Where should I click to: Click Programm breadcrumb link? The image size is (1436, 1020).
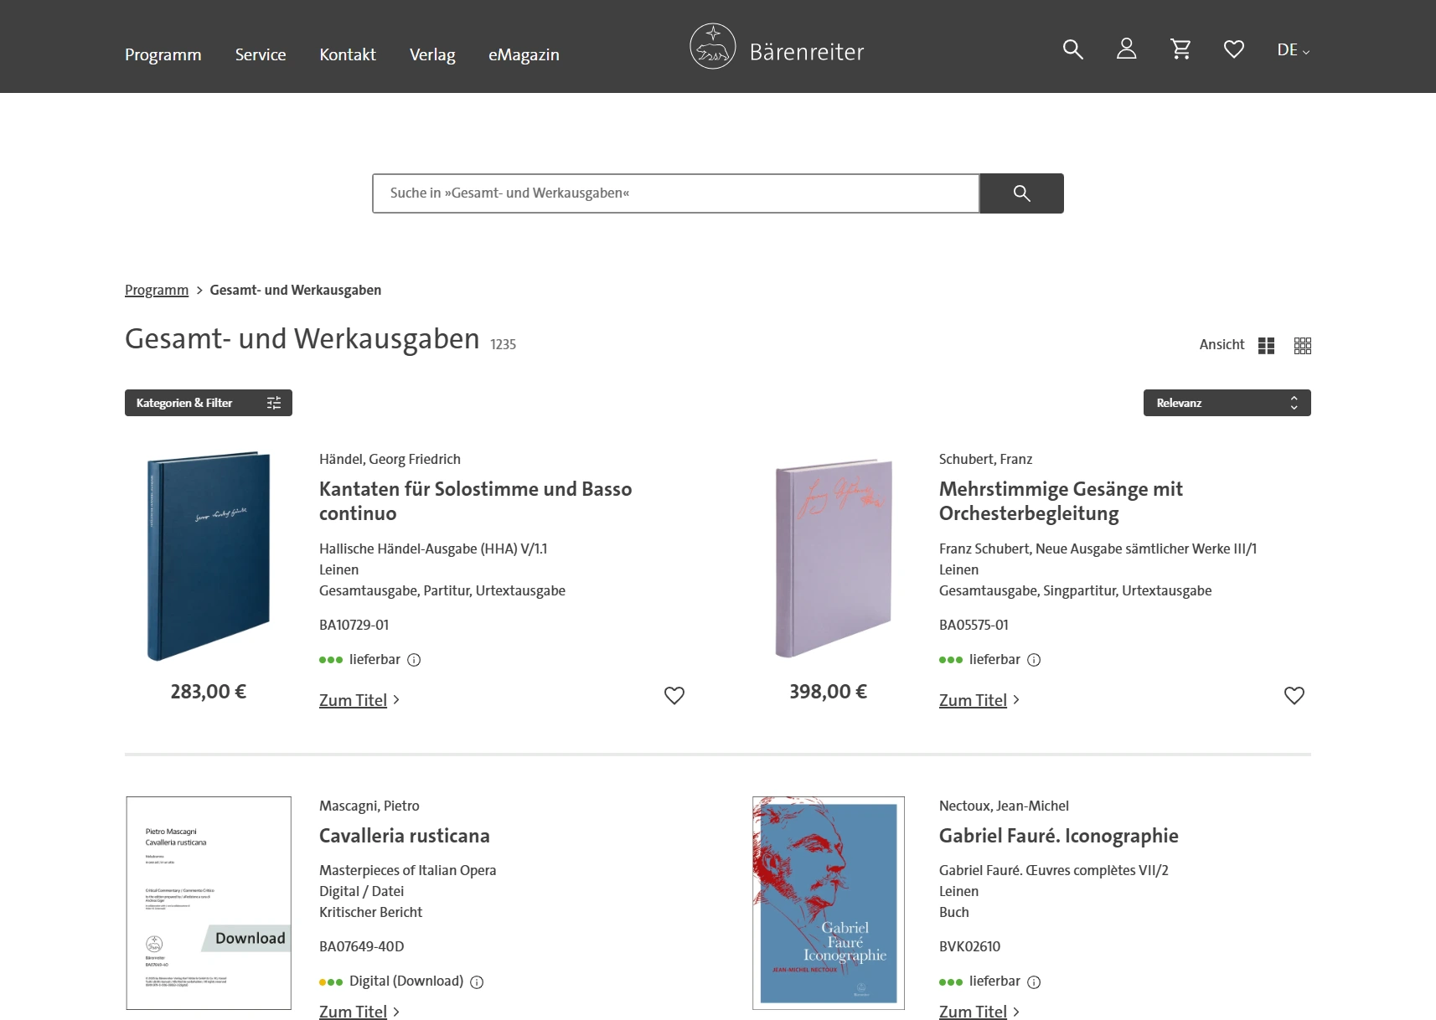pos(157,290)
